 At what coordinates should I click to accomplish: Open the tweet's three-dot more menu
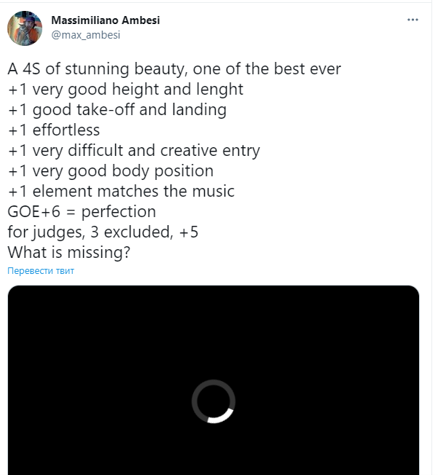(x=412, y=20)
